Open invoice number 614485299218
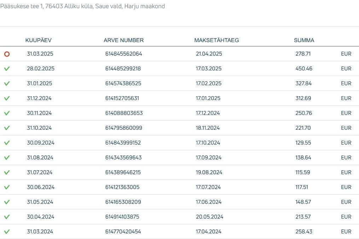The image size is (359, 239). point(123,69)
